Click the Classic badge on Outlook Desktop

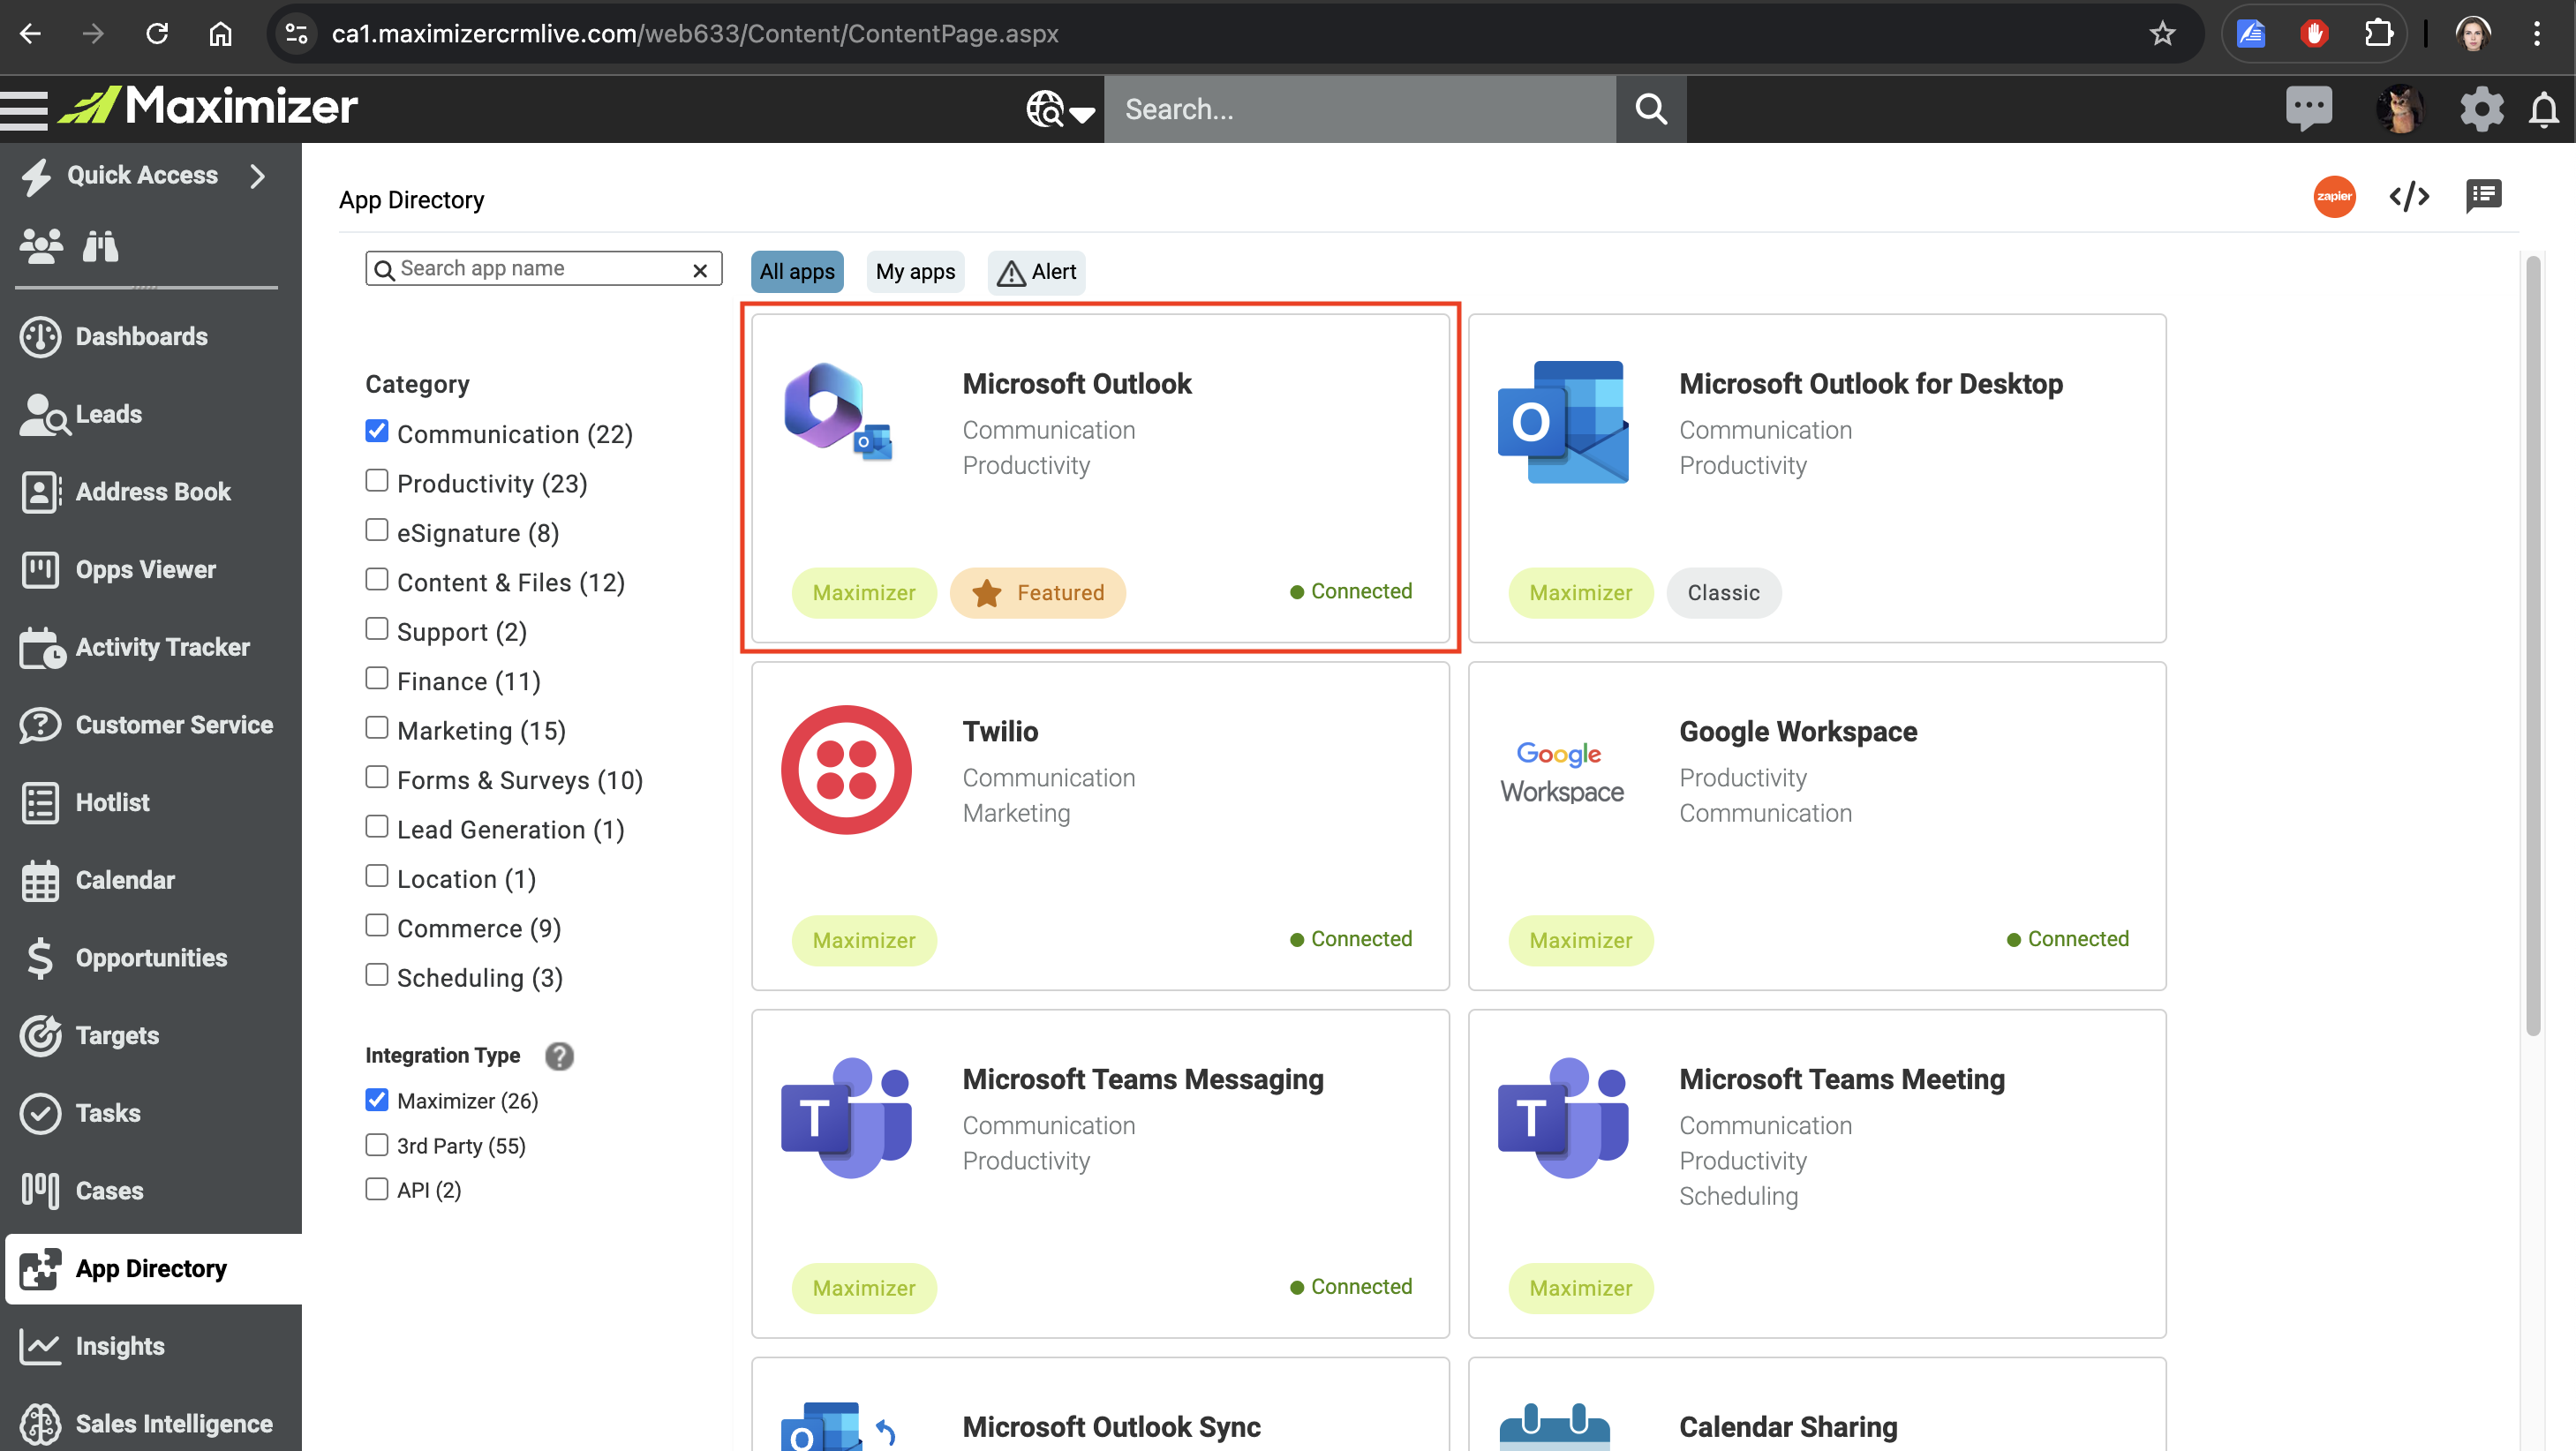pos(1723,593)
